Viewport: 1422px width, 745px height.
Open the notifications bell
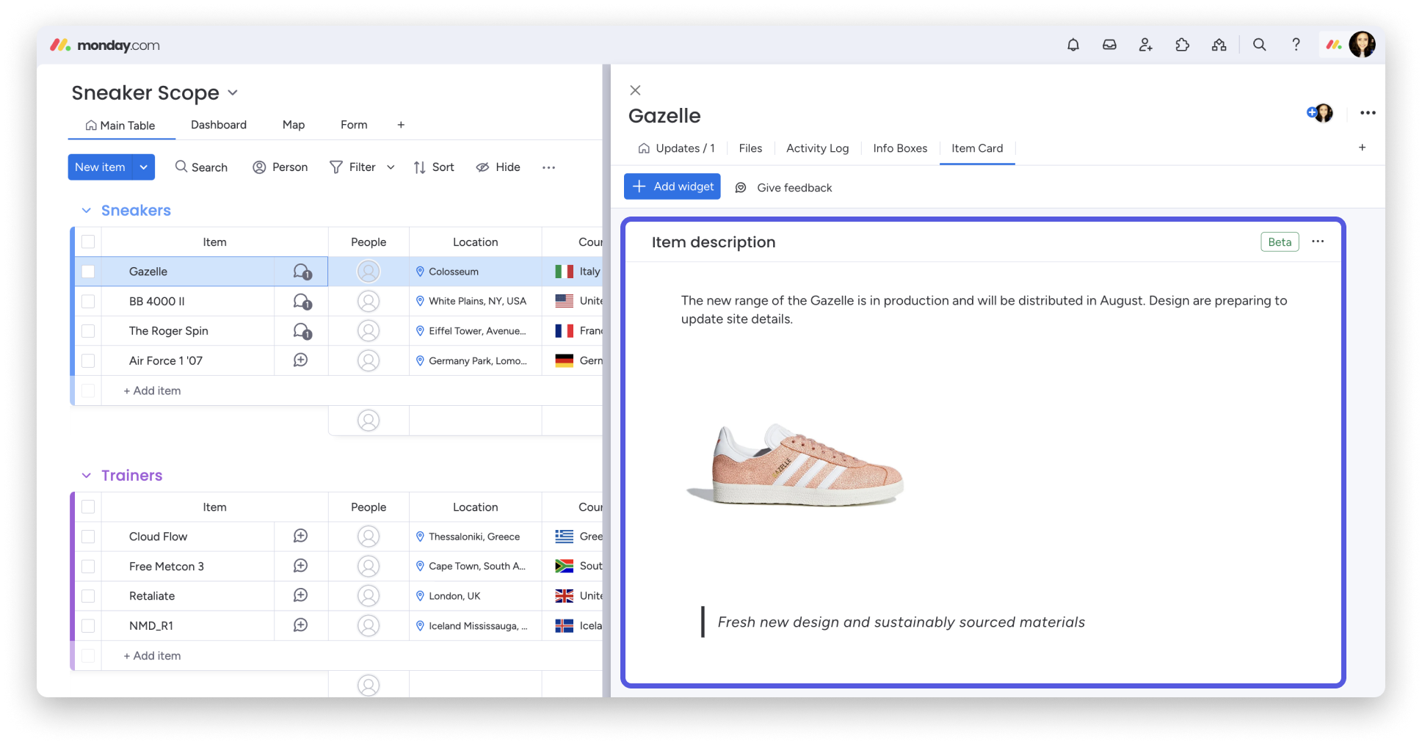point(1073,45)
